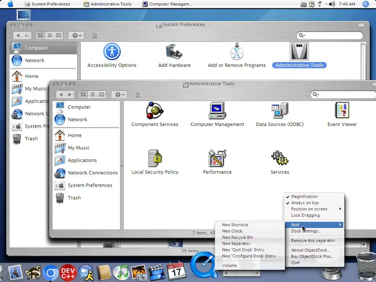376x282 pixels.
Task: Launch raccoon icon in dock
Action: pyautogui.click(x=33, y=272)
